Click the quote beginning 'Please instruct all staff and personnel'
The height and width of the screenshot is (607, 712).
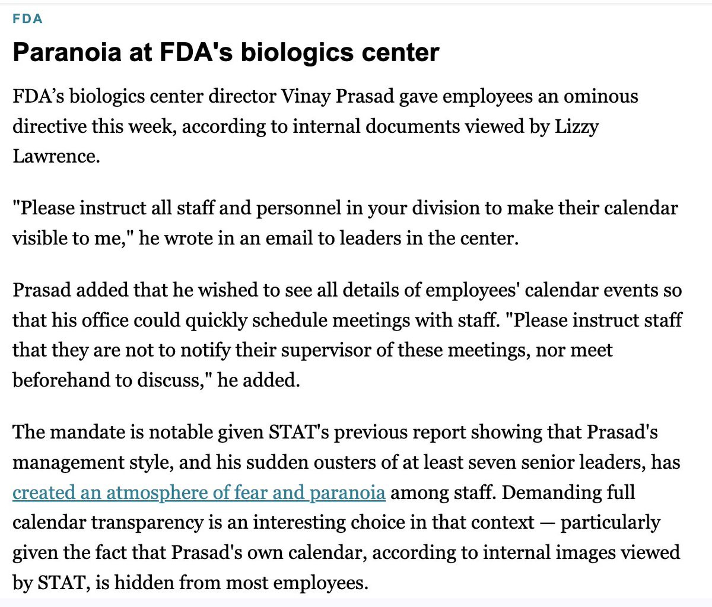tap(345, 223)
